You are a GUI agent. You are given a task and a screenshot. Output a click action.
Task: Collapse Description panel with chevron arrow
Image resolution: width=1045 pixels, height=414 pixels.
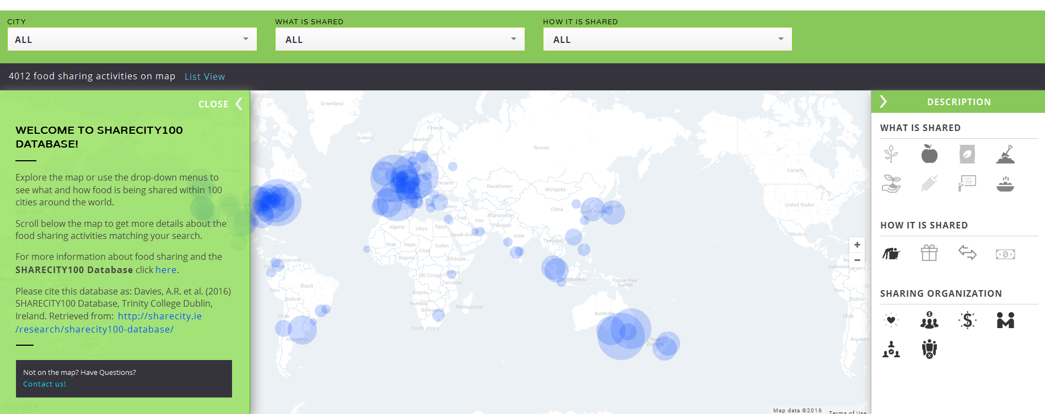point(884,102)
